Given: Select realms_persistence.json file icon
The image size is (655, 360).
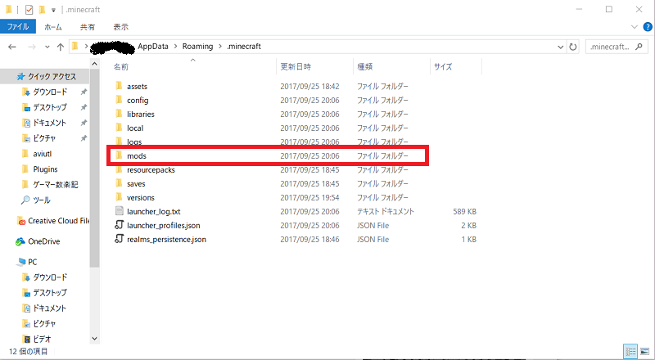Looking at the screenshot, I should (x=119, y=239).
